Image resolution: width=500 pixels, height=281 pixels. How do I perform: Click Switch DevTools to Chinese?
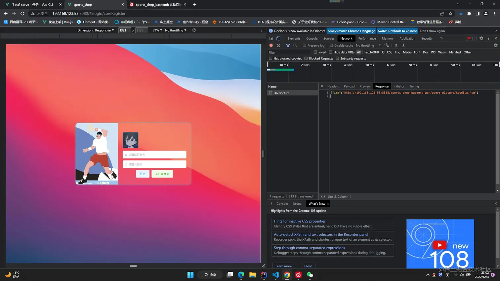pos(397,31)
